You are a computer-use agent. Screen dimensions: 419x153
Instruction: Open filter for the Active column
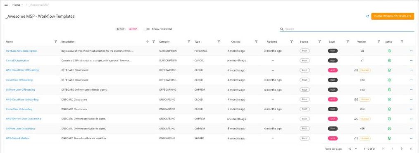pos(402,41)
